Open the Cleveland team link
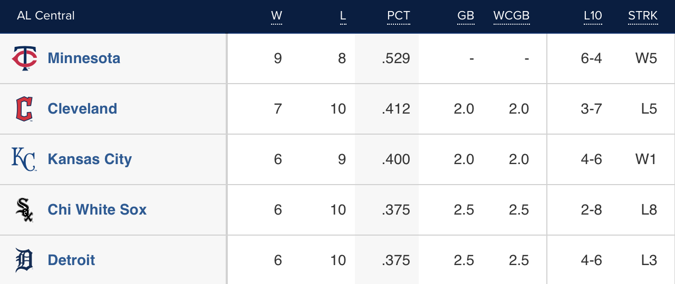This screenshot has width=675, height=284. tap(82, 109)
